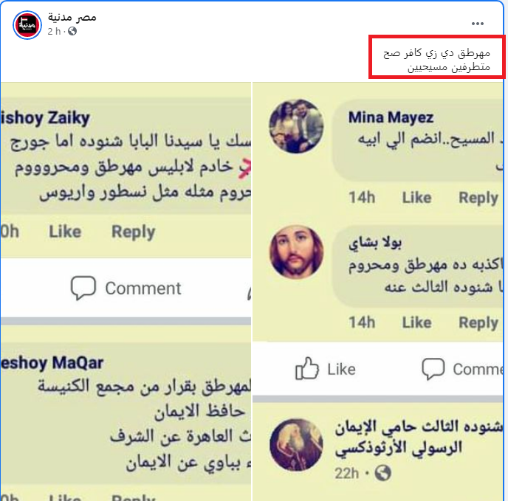508x501 pixels.
Task: Open the شنوده الثالث page avatar
Action: click(x=296, y=445)
